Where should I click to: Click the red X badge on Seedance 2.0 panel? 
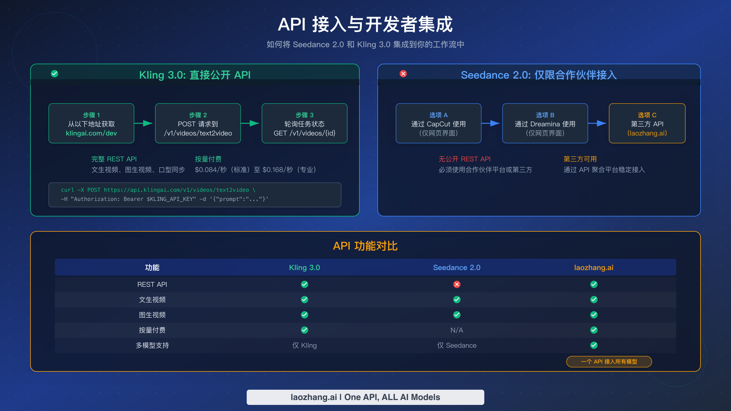403,73
